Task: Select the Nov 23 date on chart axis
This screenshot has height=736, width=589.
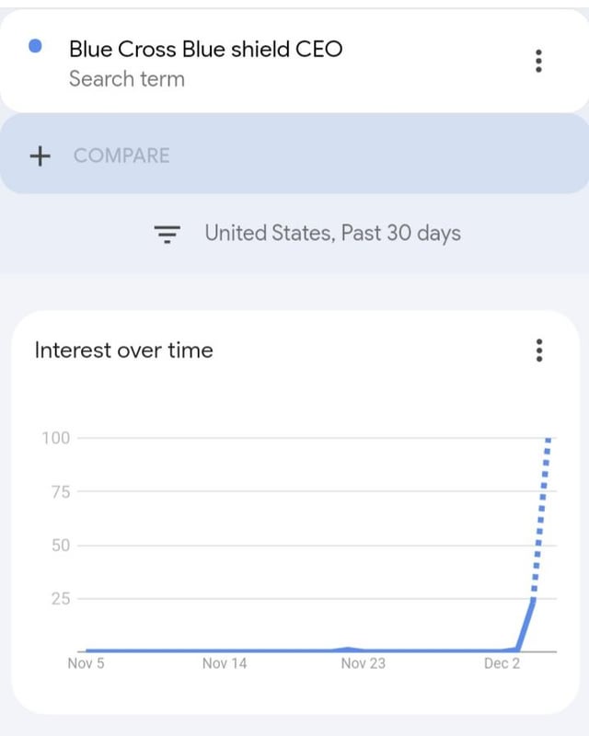Action: (x=364, y=663)
